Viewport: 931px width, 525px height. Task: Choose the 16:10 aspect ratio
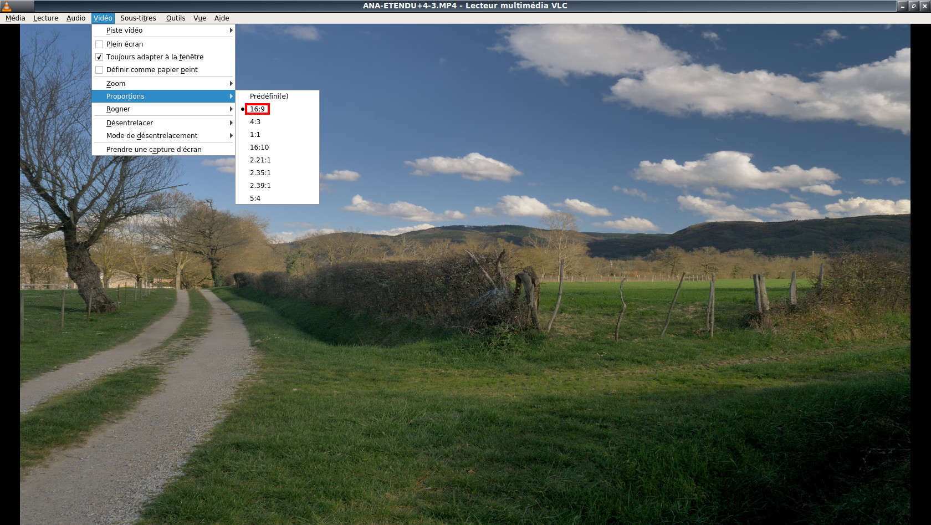coord(259,147)
